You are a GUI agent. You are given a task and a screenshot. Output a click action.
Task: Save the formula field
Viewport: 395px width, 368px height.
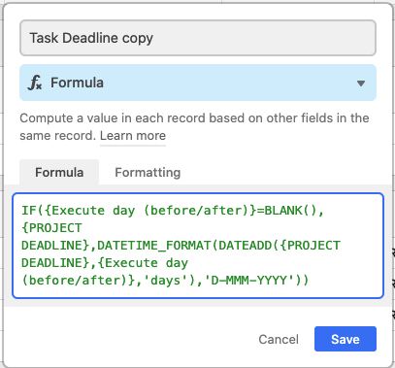(x=346, y=339)
